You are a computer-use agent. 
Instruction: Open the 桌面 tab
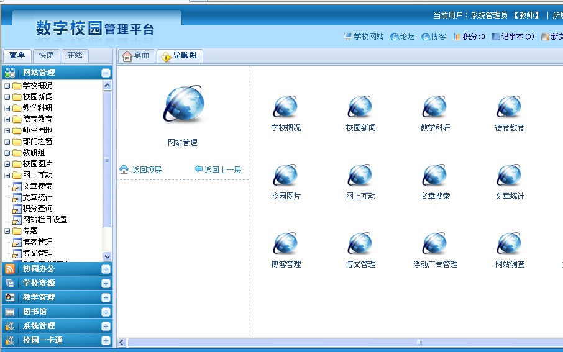pyautogui.click(x=137, y=56)
